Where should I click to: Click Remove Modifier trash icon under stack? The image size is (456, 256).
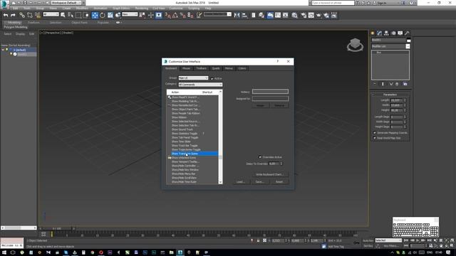click(x=397, y=84)
